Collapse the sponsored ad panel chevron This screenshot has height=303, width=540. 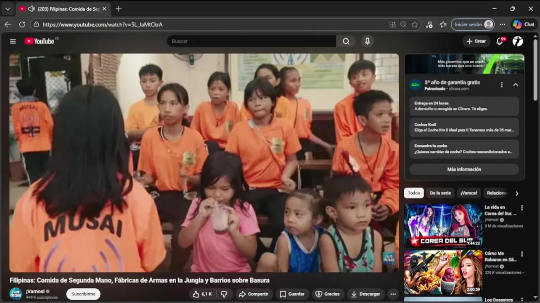516,85
